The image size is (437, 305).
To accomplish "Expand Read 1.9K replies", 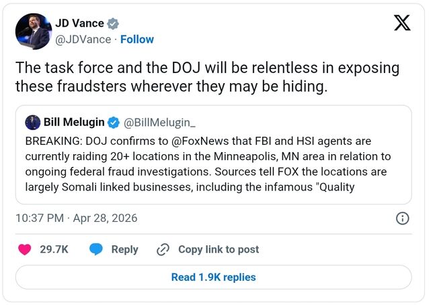I will pos(213,277).
